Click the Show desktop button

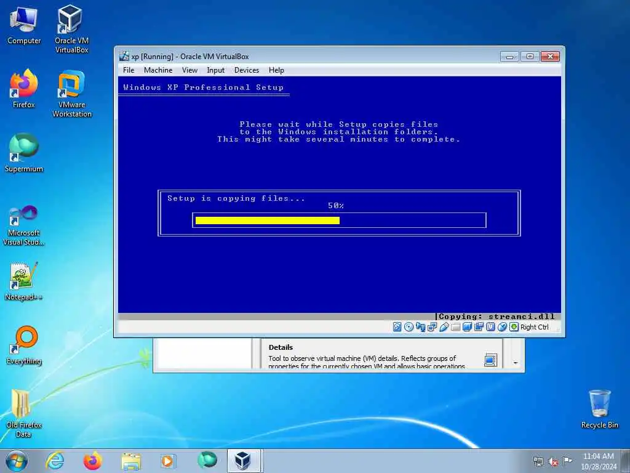coord(626,461)
